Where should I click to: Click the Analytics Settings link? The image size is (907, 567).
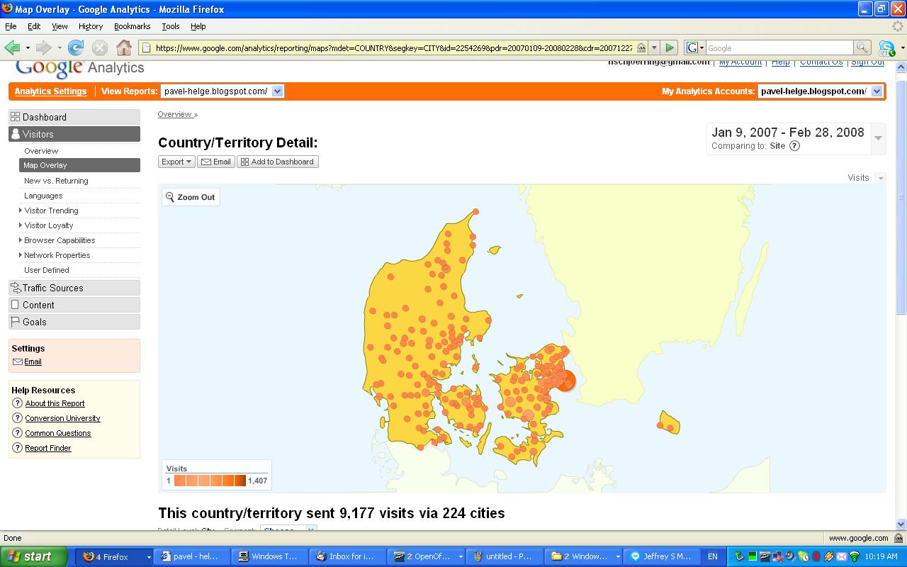coord(50,91)
